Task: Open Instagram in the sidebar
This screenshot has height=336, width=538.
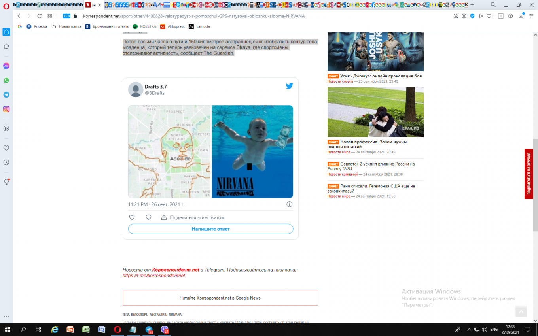Action: [x=6, y=109]
